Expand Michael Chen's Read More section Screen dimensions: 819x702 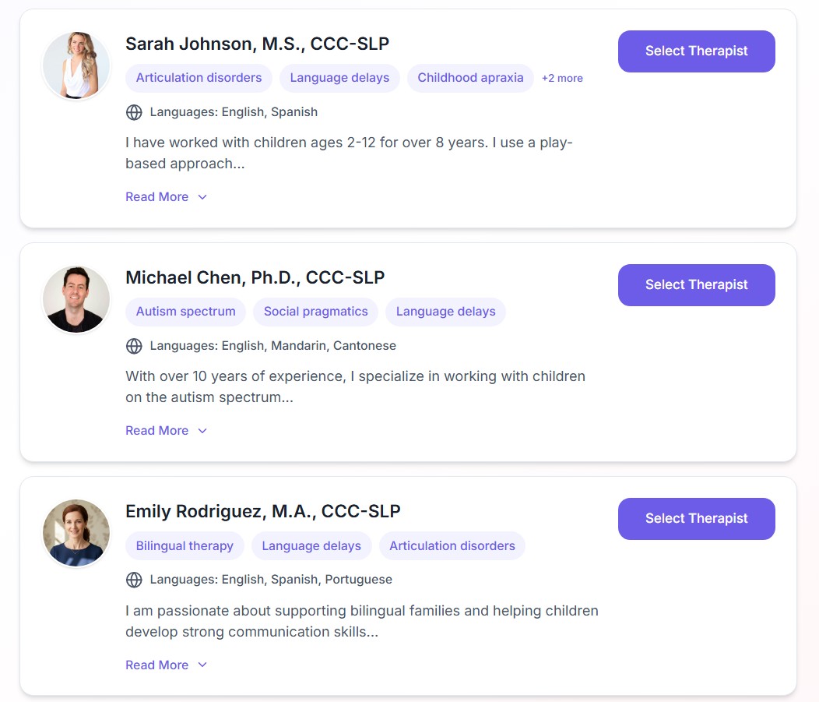coord(166,431)
